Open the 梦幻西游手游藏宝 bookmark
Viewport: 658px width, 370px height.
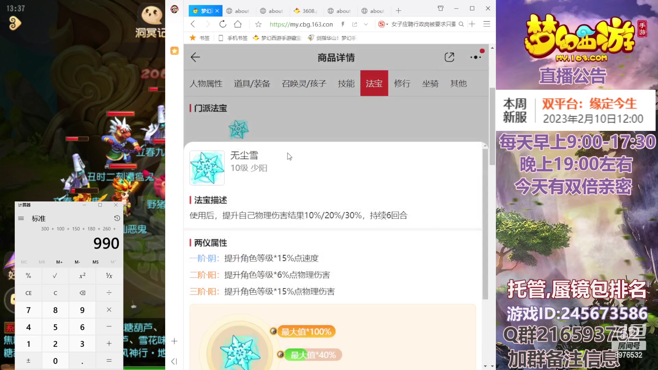(x=277, y=38)
